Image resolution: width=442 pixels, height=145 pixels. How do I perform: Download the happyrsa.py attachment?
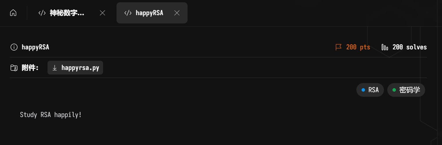[80, 68]
